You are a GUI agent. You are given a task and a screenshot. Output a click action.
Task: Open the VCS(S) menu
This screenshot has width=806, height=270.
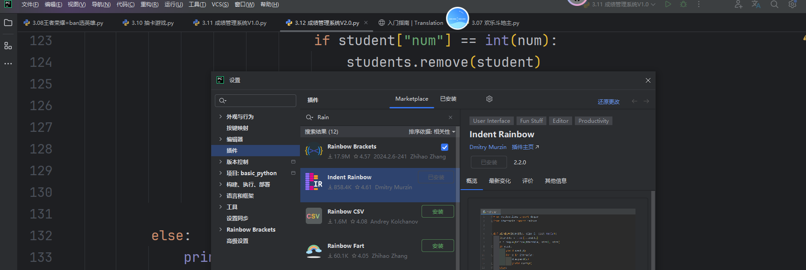[x=220, y=5]
